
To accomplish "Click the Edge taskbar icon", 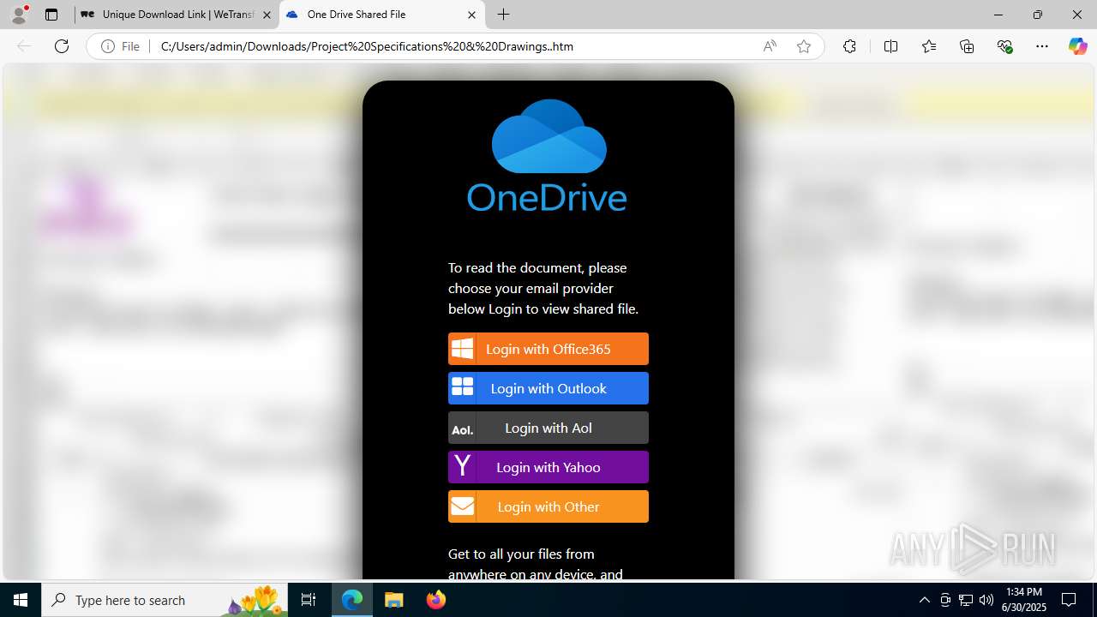I will [352, 600].
